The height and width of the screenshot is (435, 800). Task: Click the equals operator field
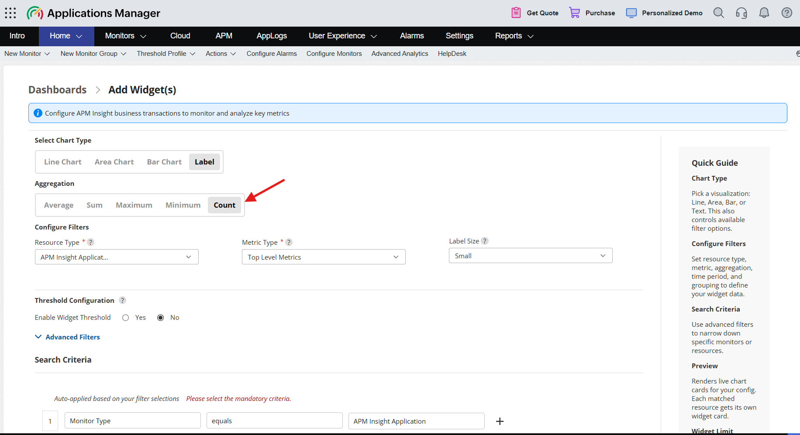[275, 421]
